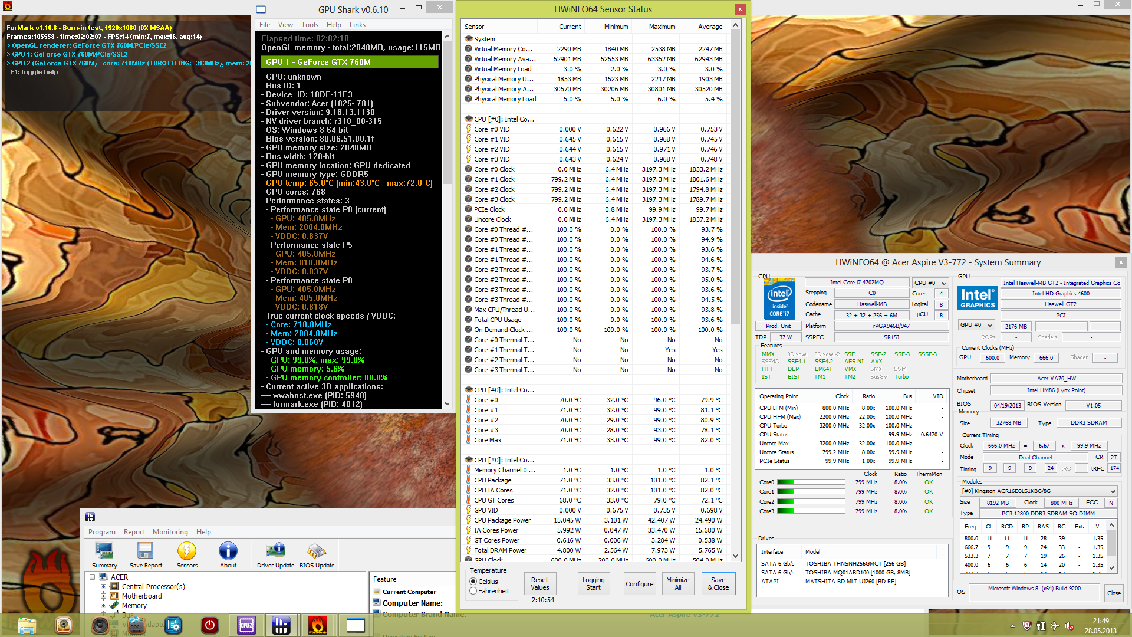Expand Motherboard tree node
Viewport: 1132px width, 637px height.
[104, 596]
